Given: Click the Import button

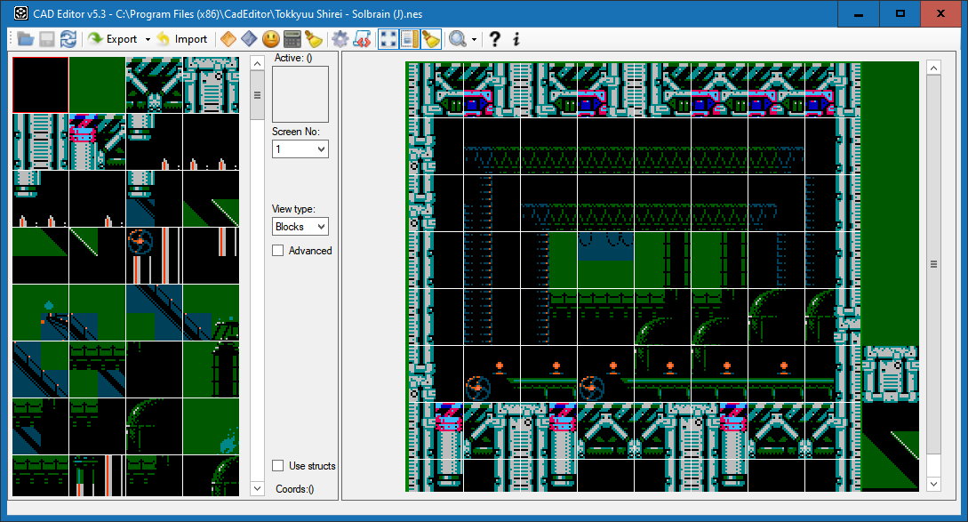Looking at the screenshot, I should pyautogui.click(x=182, y=39).
